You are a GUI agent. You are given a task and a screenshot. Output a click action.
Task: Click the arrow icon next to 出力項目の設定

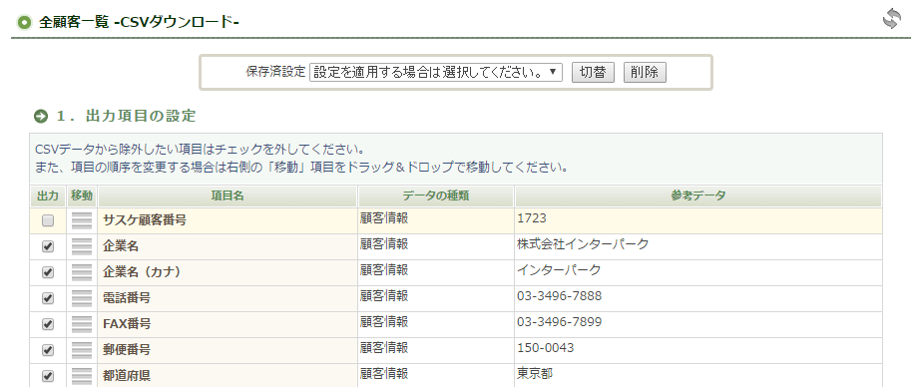pos(41,116)
